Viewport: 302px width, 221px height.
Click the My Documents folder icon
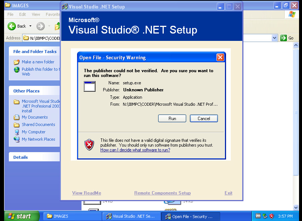pyautogui.click(x=17, y=117)
